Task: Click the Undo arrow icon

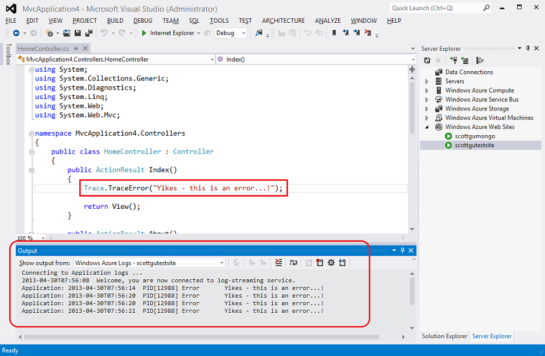Action: [104, 33]
